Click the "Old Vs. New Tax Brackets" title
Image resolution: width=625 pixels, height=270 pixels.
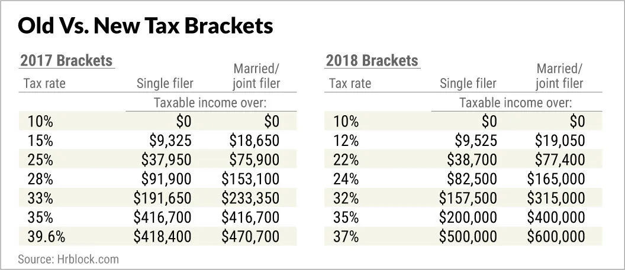click(146, 26)
